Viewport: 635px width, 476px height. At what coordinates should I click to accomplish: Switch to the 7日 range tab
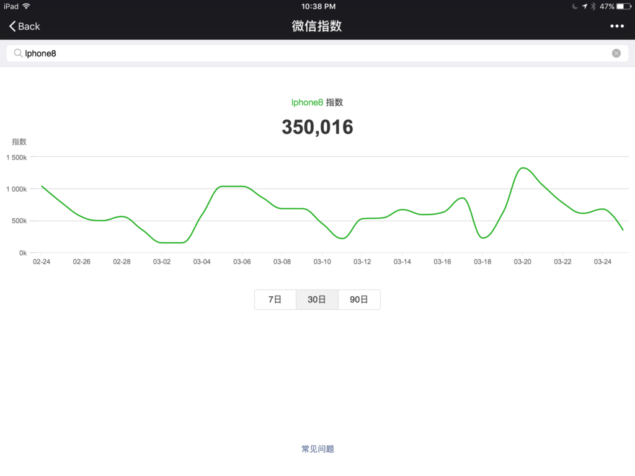[275, 299]
